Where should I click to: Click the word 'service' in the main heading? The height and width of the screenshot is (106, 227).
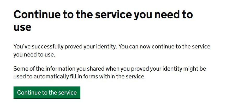112,14
